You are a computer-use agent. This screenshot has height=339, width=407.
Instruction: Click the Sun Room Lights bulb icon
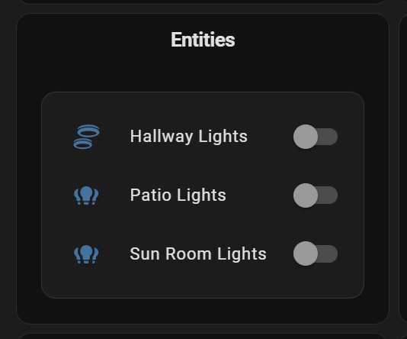(x=86, y=254)
